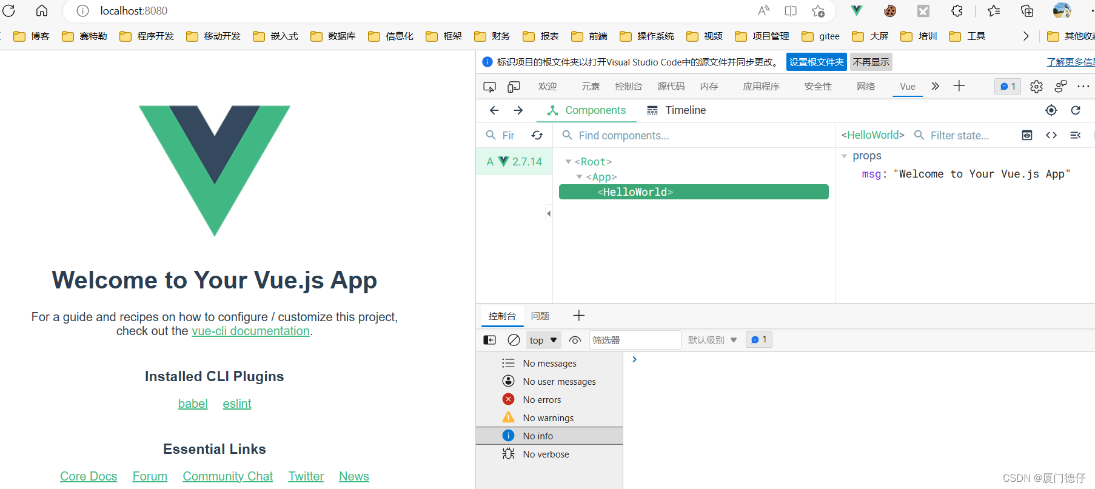Open collections icon in browser toolbar
The image size is (1095, 489).
click(1027, 11)
